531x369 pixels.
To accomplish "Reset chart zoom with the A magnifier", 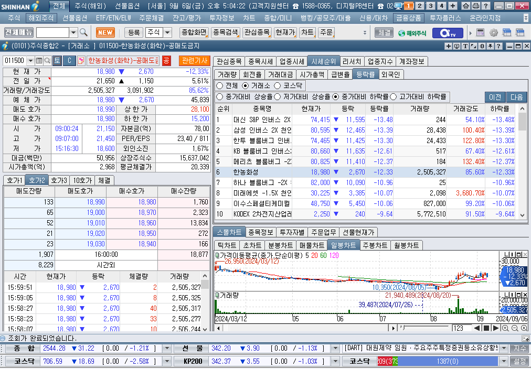I will tap(524, 328).
